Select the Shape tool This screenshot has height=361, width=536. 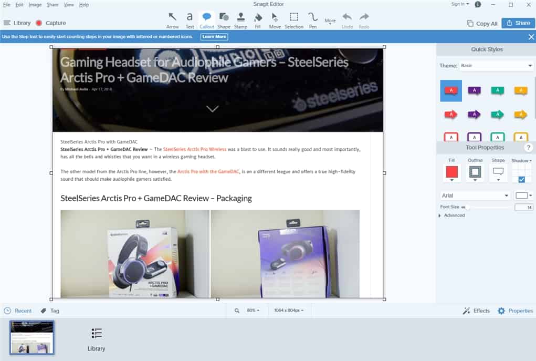224,20
